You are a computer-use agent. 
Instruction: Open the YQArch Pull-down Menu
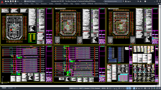point(101,4)
